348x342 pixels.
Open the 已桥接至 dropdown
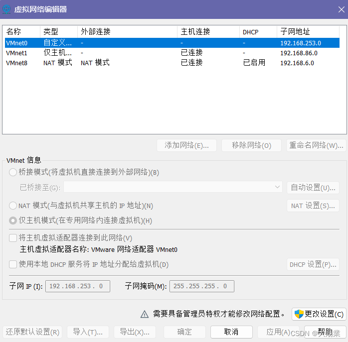[173, 187]
